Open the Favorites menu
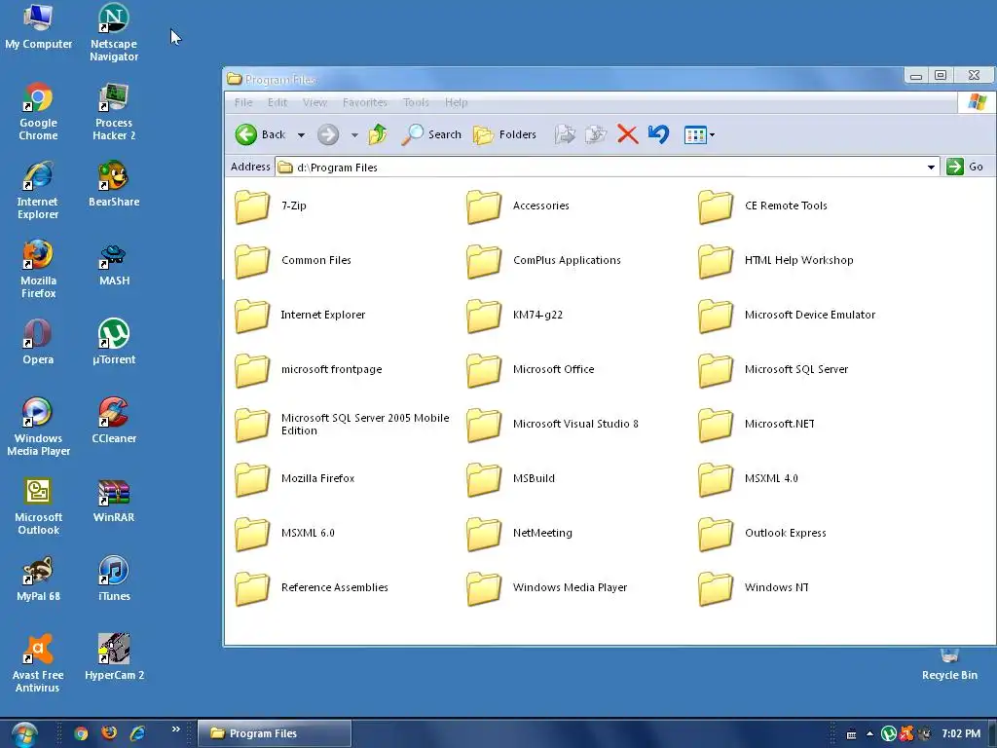The width and height of the screenshot is (997, 748). coord(365,102)
